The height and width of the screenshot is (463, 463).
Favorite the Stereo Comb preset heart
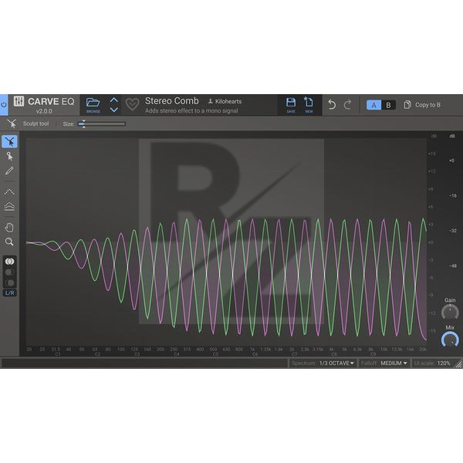tap(132, 104)
